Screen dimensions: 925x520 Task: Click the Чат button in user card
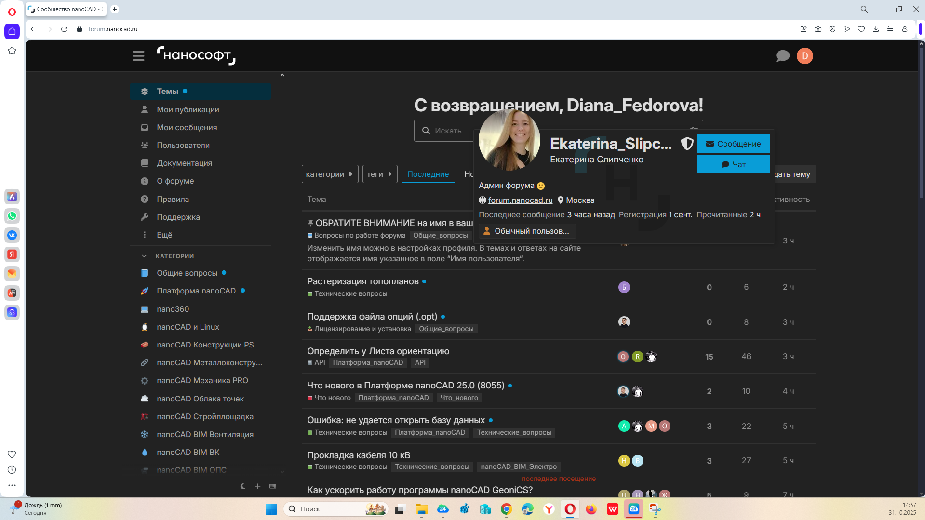pos(733,164)
